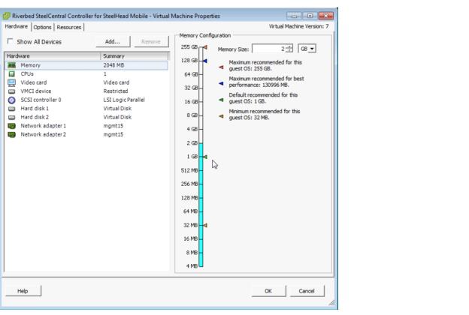Click the green 1 GB default marker on slider

(x=205, y=157)
